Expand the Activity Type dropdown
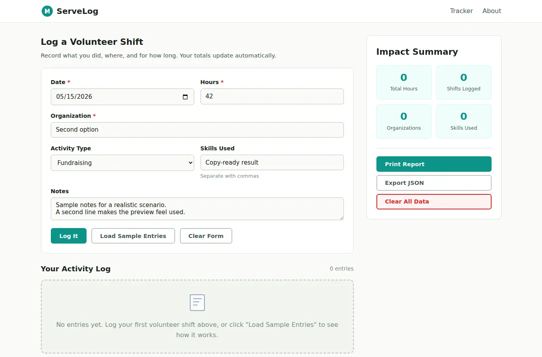Screen dimensions: 542x357 (122, 163)
